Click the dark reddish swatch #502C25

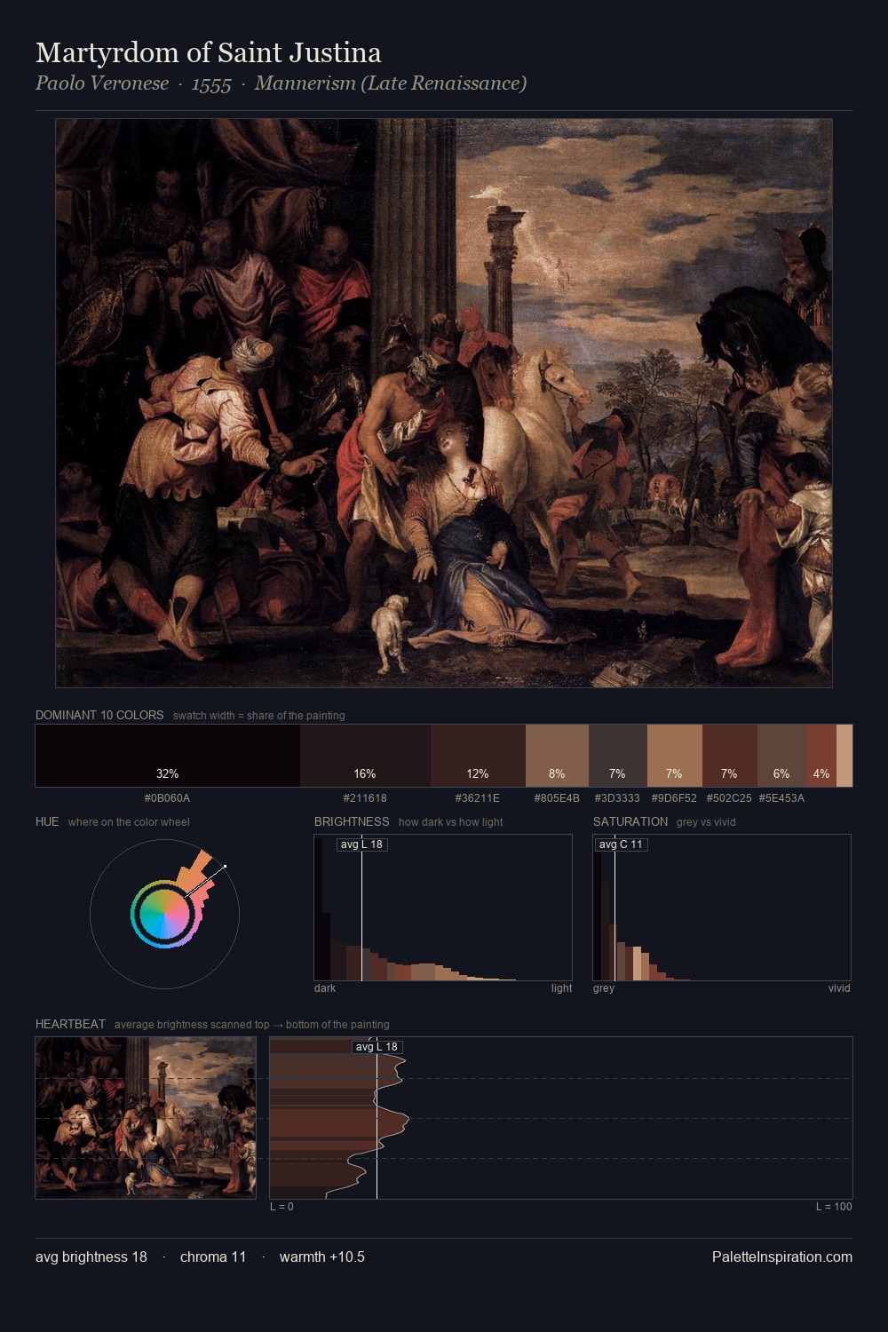(730, 756)
